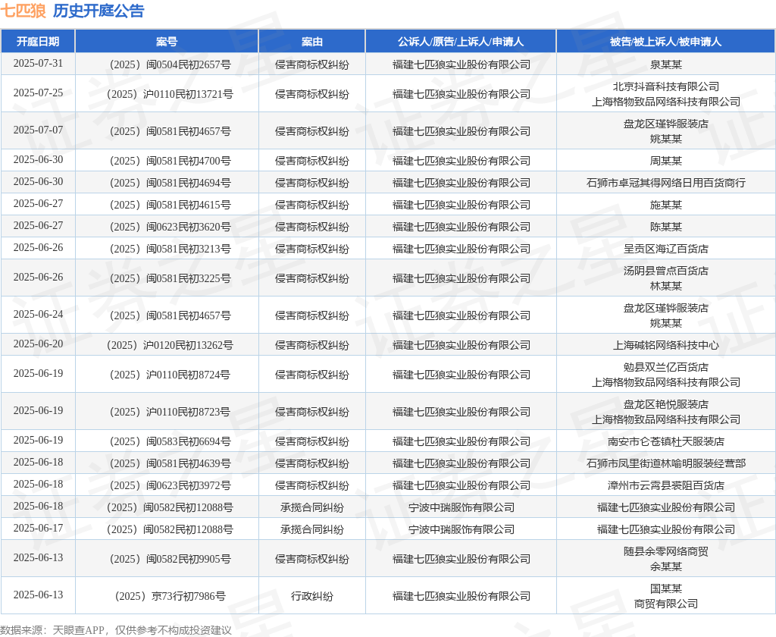The image size is (776, 637).
Task: Click case number 闽0581民初3213号
Action: pyautogui.click(x=171, y=249)
